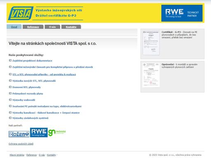
Task: Click the gn technický partner logo
Action: [57, 133]
